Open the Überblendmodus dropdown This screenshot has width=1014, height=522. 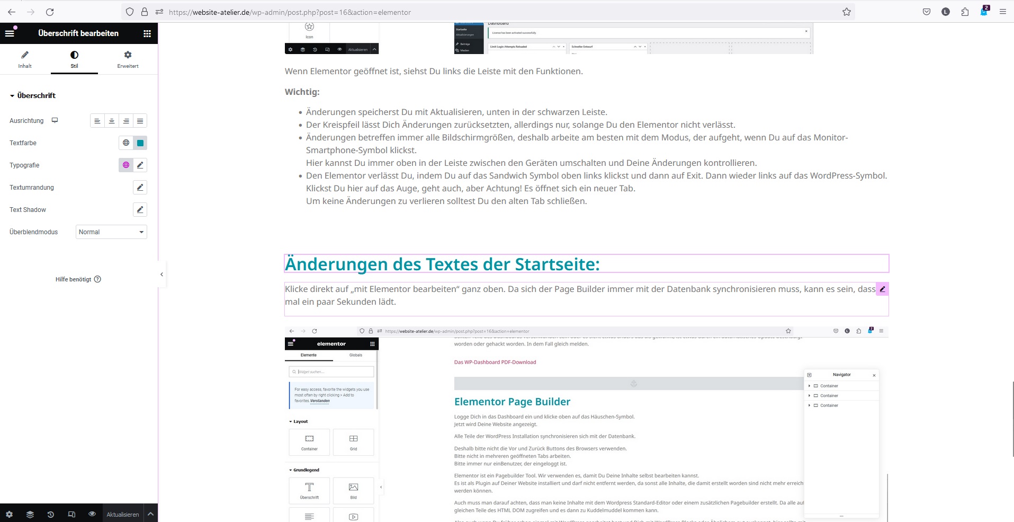pos(111,232)
